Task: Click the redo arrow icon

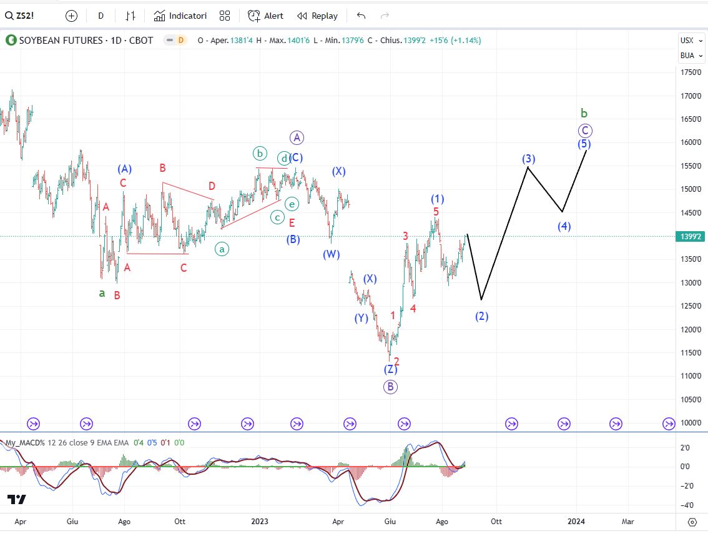Action: click(385, 16)
